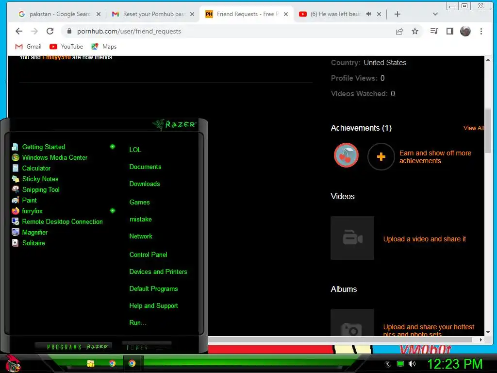497x373 pixels.
Task: Bookmark this page with the star icon
Action: [415, 31]
